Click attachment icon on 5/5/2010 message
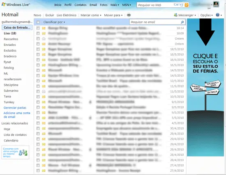The height and width of the screenshot is (175, 226). (90, 118)
